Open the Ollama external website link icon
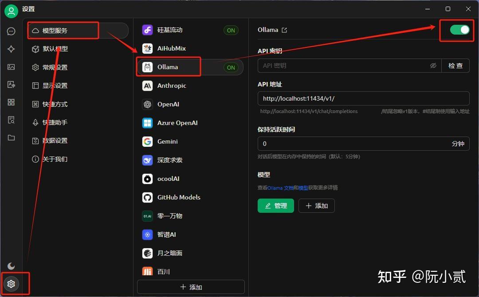This screenshot has height=297, width=479. (284, 30)
